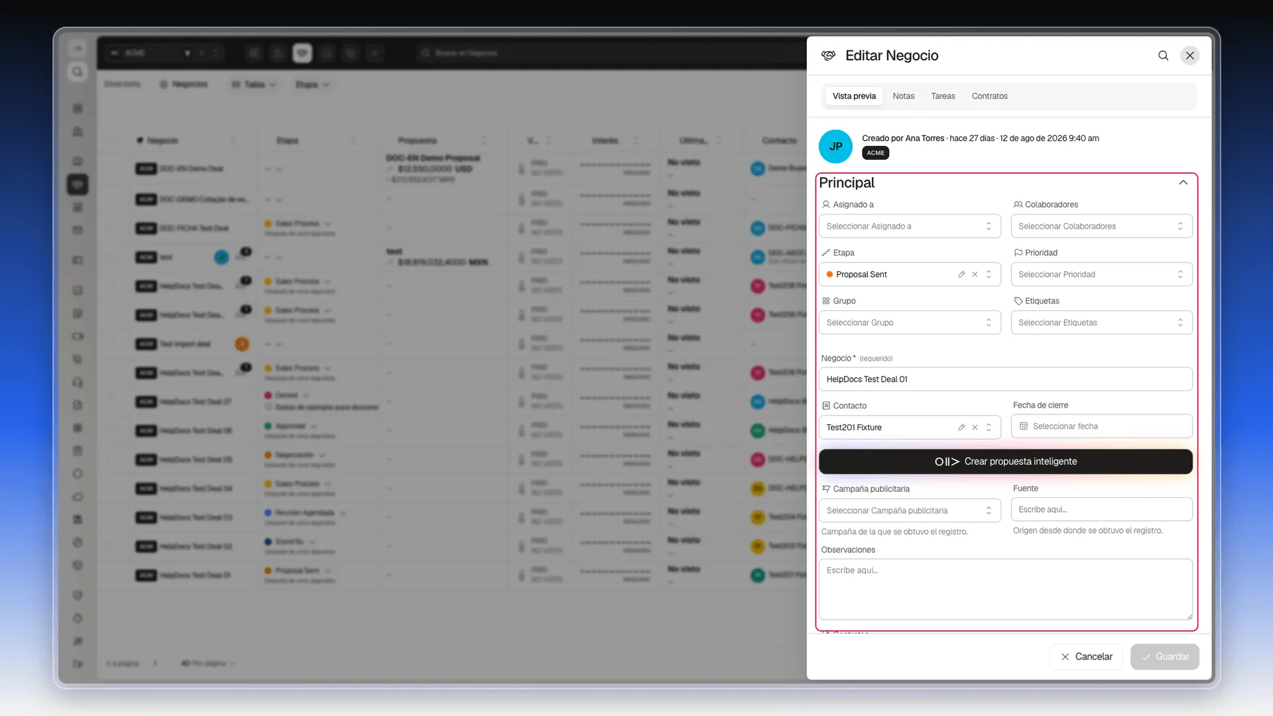Click the Cancelar button

click(x=1086, y=656)
